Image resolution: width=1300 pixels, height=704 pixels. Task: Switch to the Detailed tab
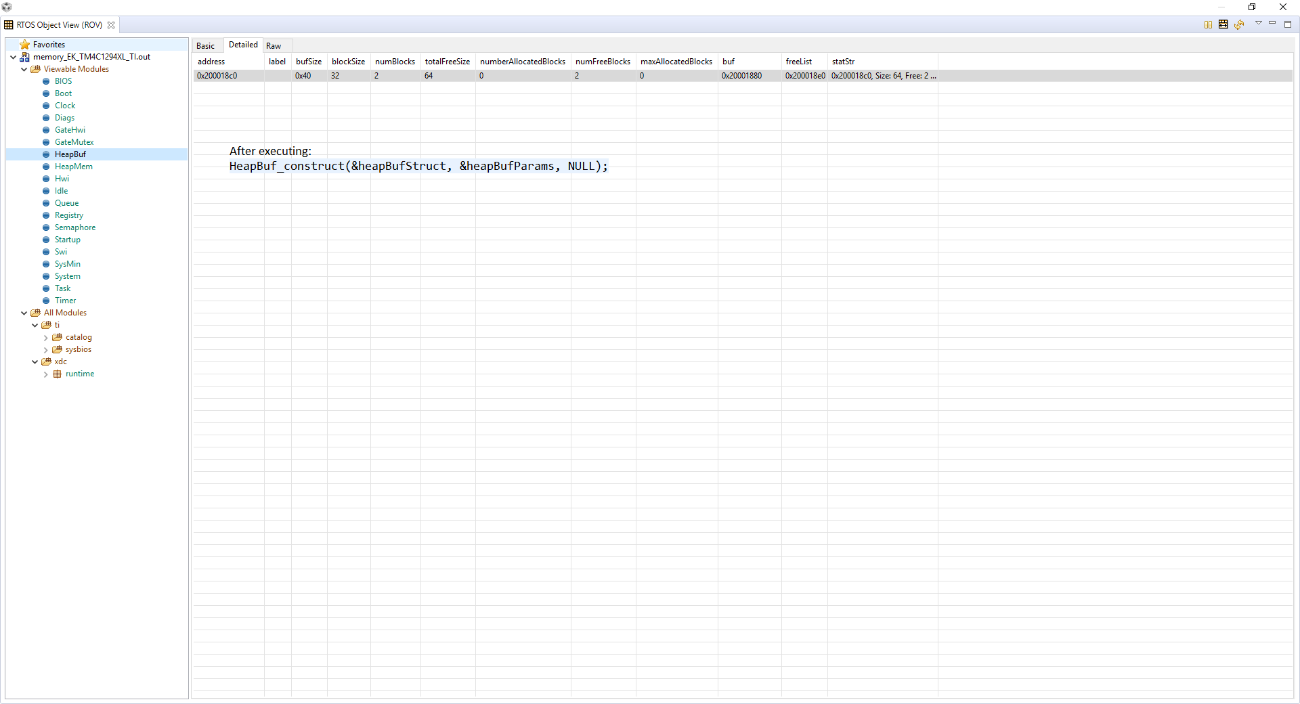tap(243, 45)
